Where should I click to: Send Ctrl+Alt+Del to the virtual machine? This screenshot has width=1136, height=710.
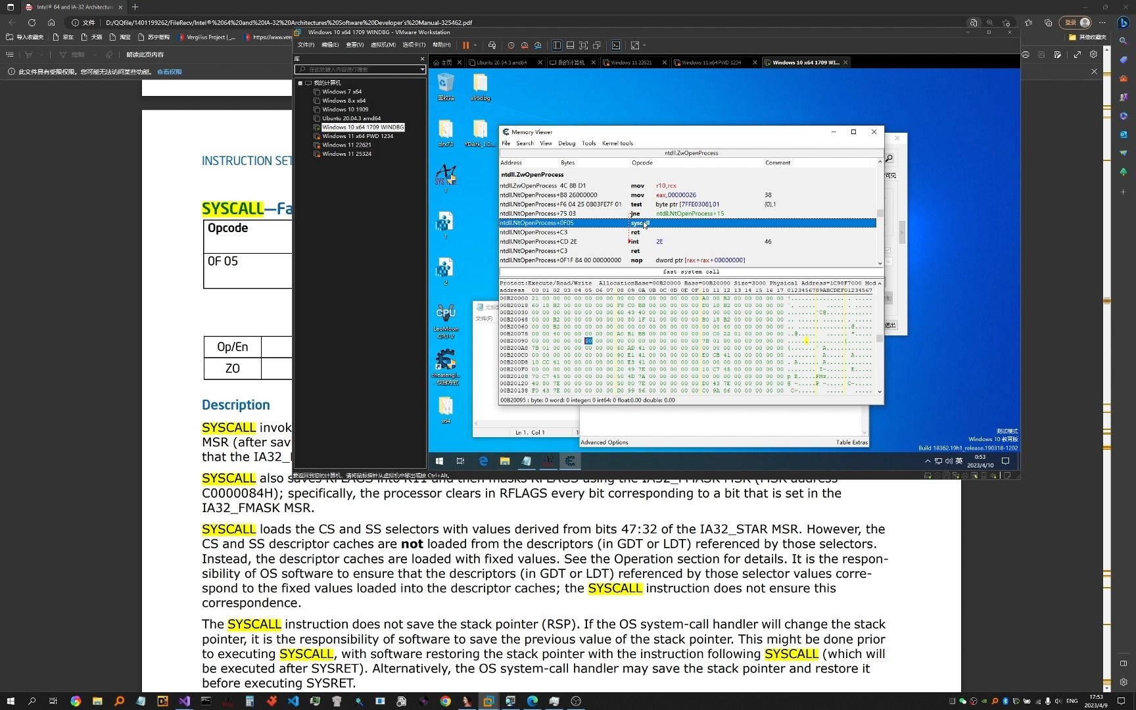tap(492, 45)
